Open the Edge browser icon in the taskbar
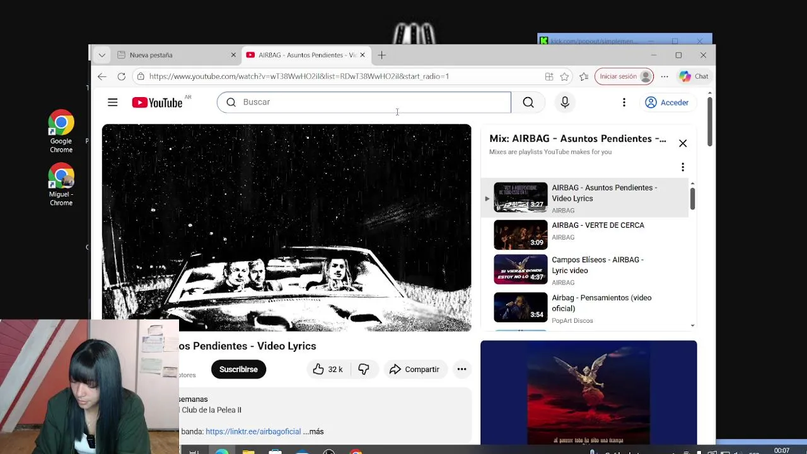807x454 pixels. (221, 451)
